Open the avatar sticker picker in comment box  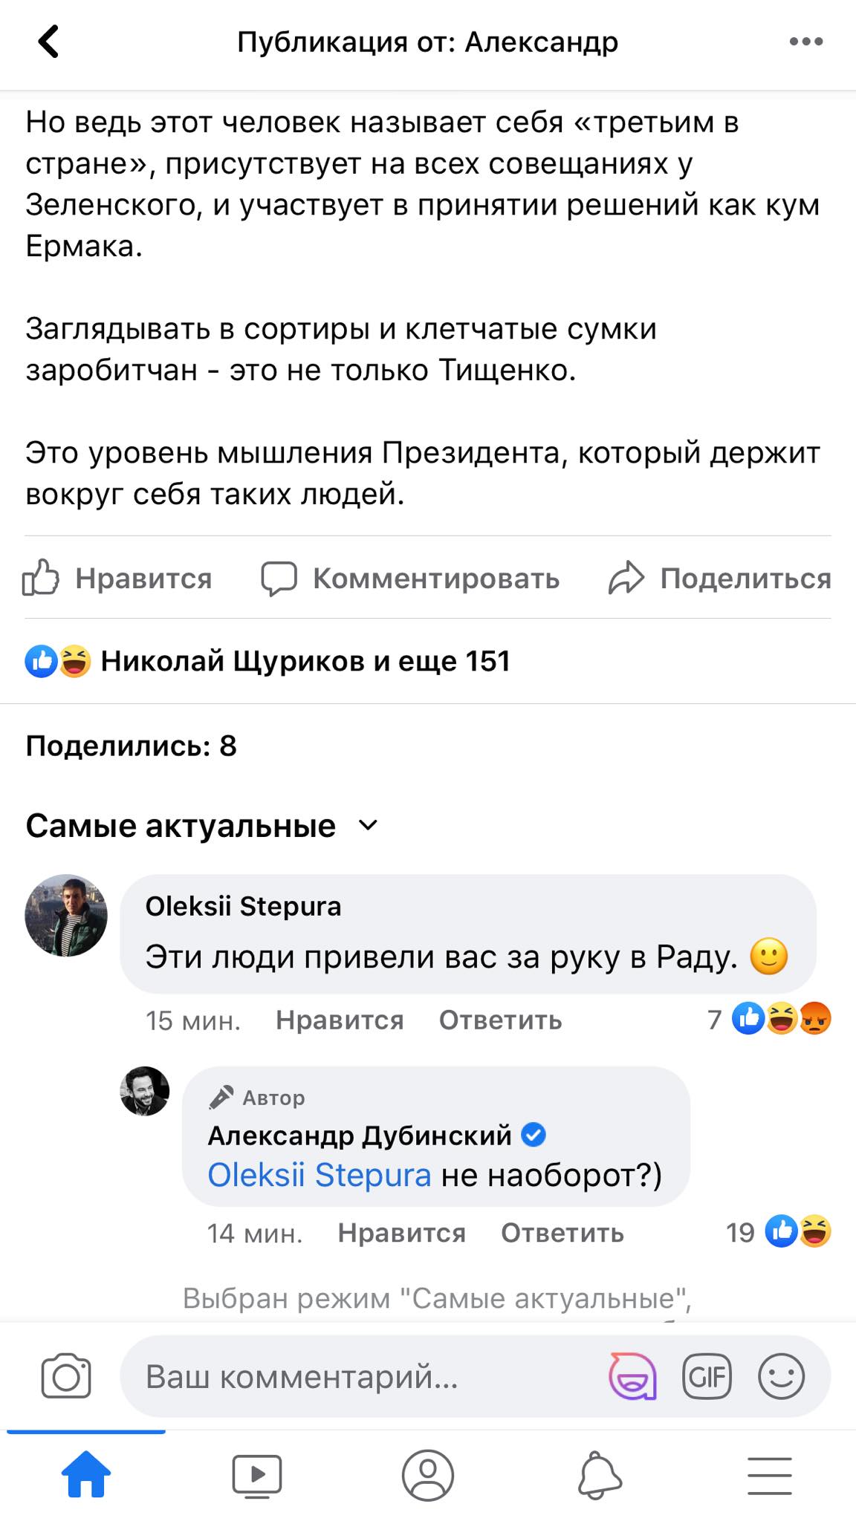click(632, 1376)
